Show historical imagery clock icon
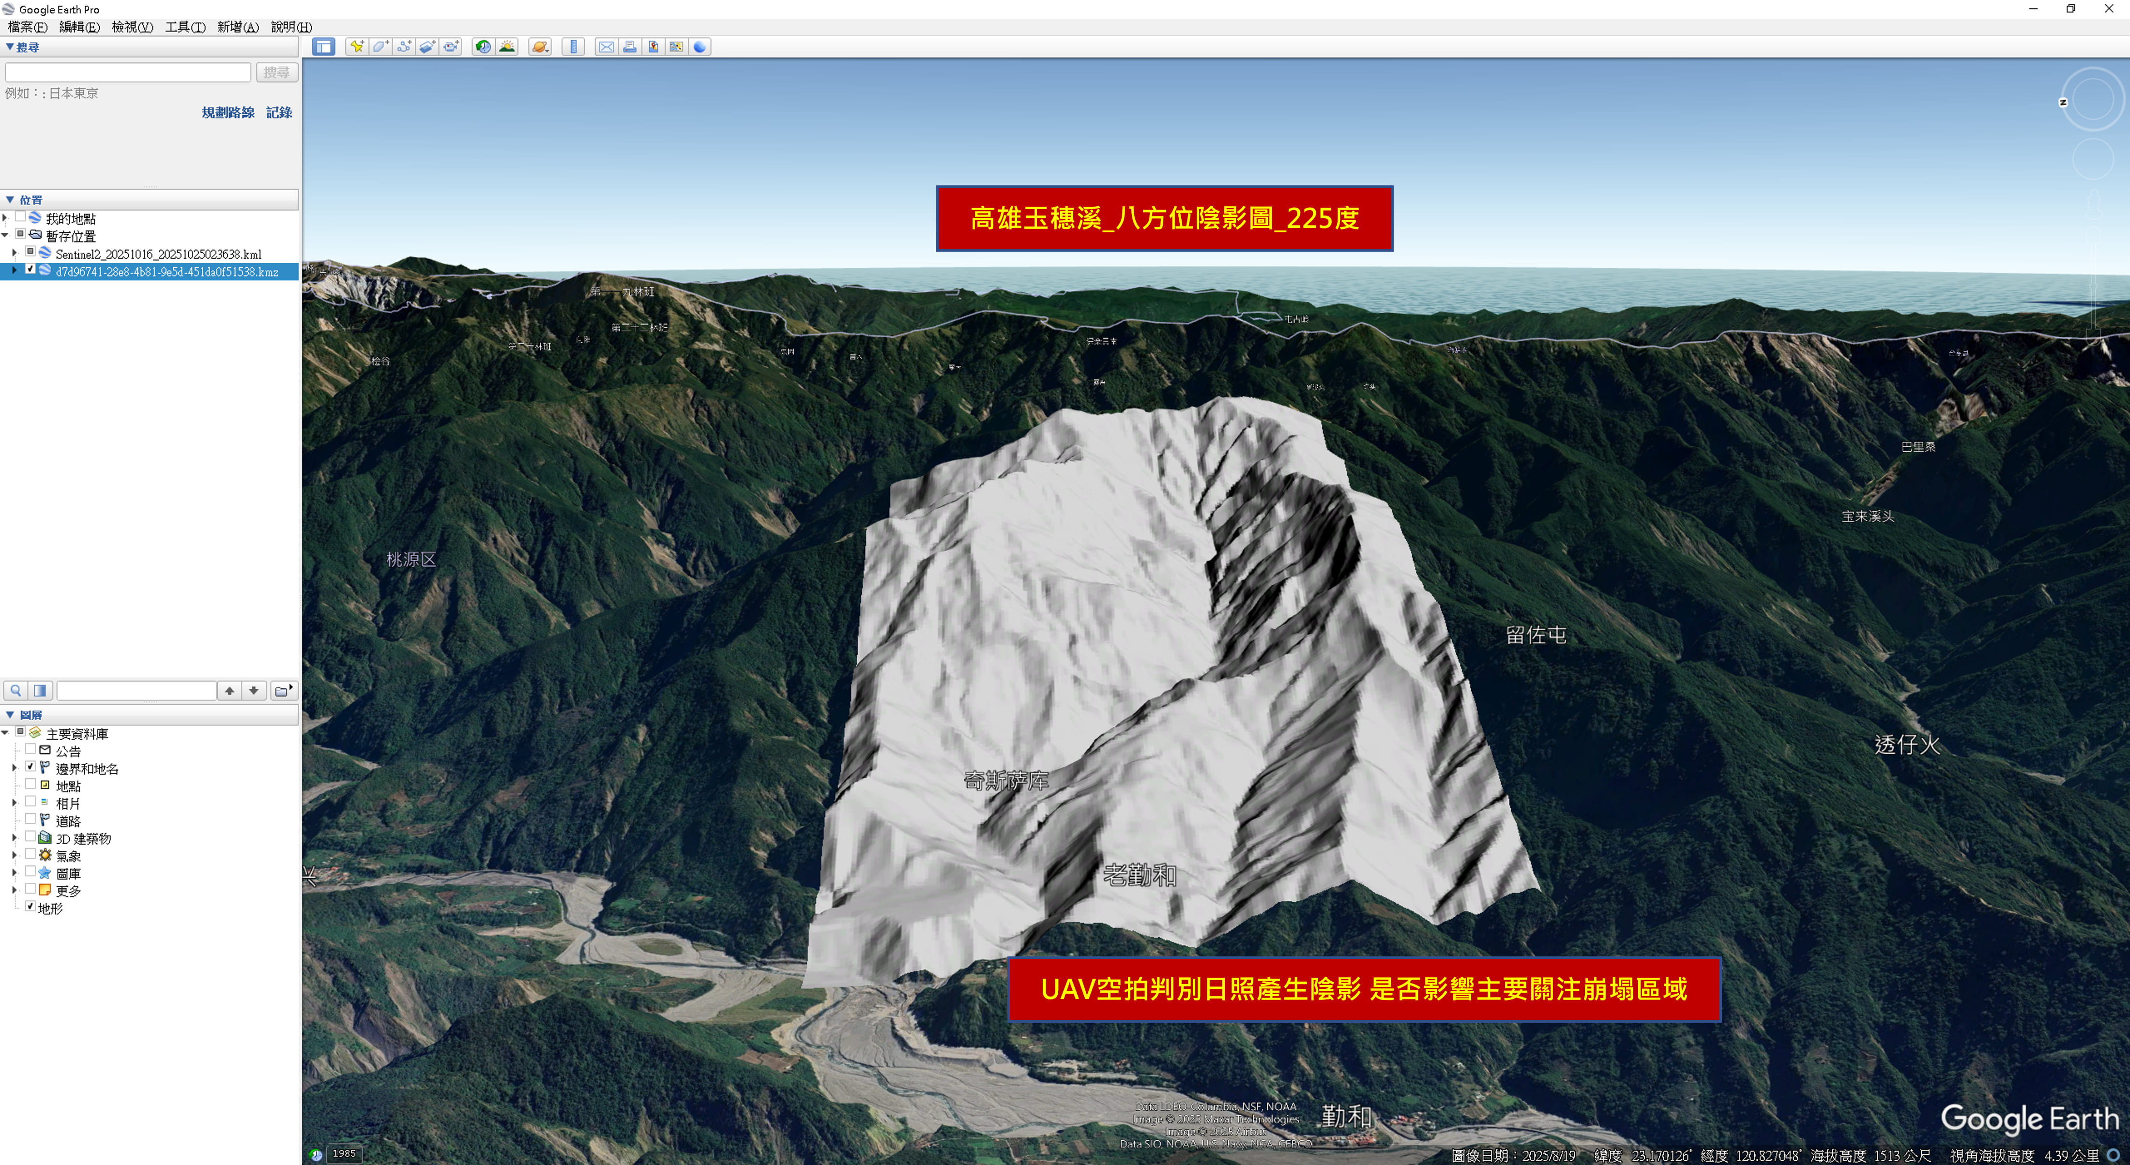This screenshot has height=1165, width=2130. click(x=483, y=47)
